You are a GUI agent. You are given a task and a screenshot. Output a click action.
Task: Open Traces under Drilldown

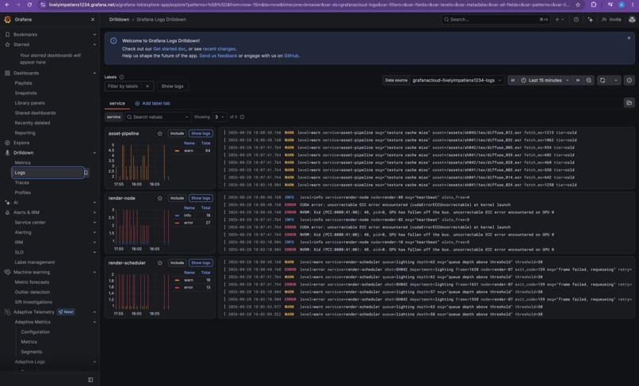21,182
